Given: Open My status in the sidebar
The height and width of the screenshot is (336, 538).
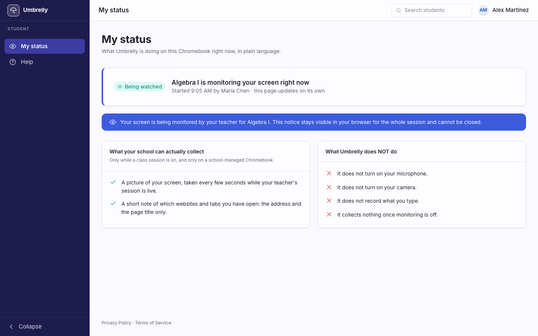Looking at the screenshot, I should pyautogui.click(x=44, y=46).
